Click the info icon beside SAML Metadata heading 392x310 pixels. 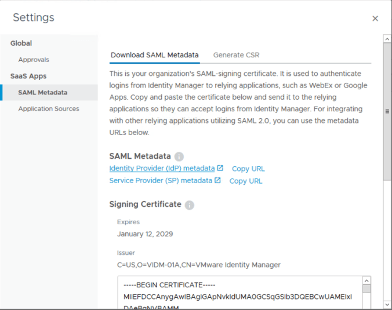(x=179, y=156)
